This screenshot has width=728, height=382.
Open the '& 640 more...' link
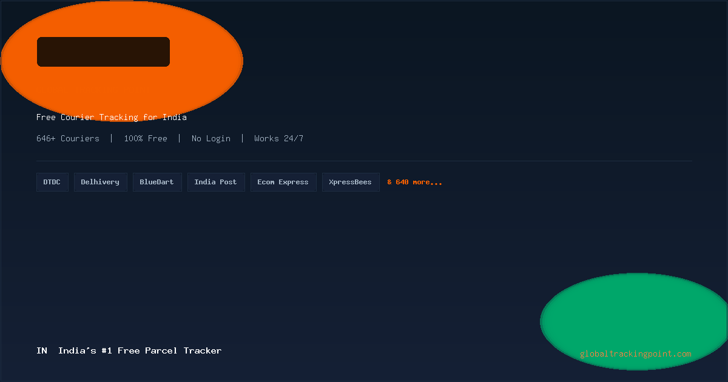click(415, 182)
